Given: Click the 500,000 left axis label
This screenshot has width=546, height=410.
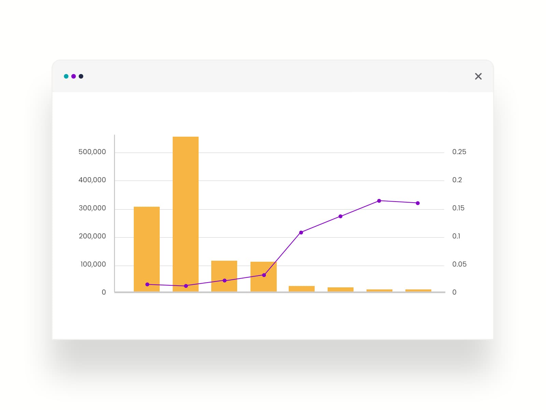Looking at the screenshot, I should point(92,152).
